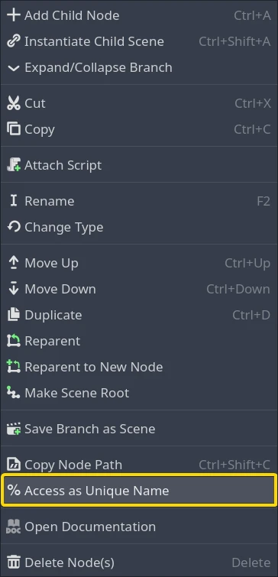
Task: Click the circular arrow Change Type icon
Action: 14,227
